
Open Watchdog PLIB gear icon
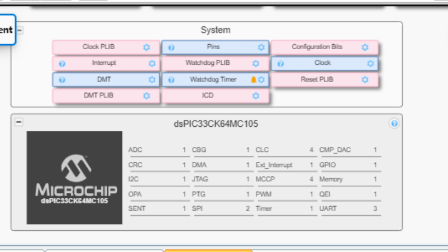tap(256, 63)
